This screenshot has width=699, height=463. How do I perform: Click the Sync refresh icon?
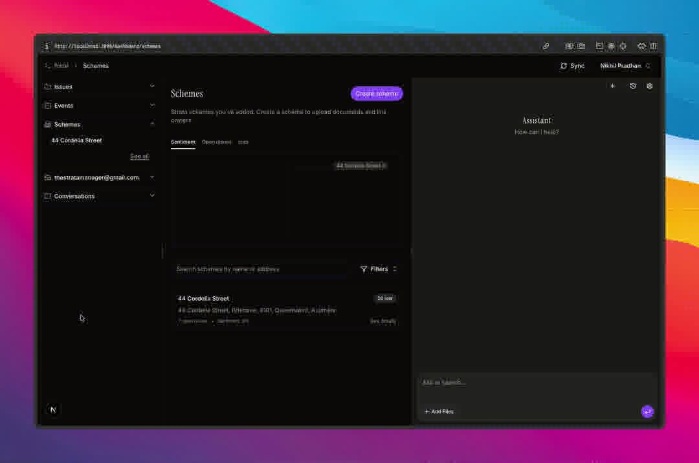click(564, 66)
